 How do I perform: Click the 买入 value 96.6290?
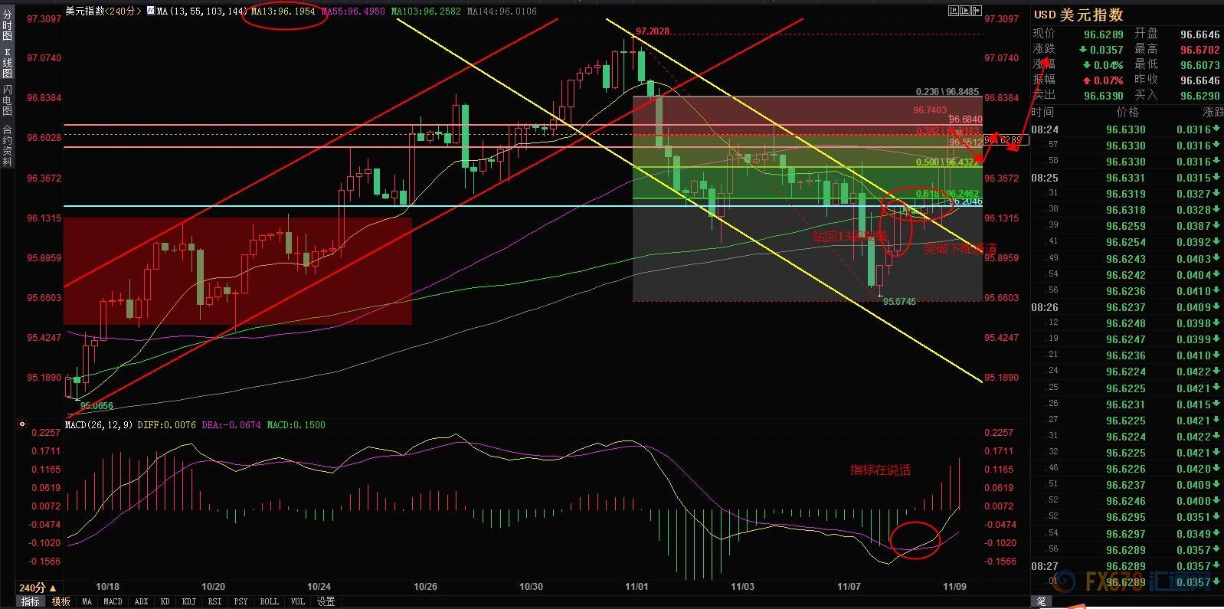pyautogui.click(x=1200, y=95)
